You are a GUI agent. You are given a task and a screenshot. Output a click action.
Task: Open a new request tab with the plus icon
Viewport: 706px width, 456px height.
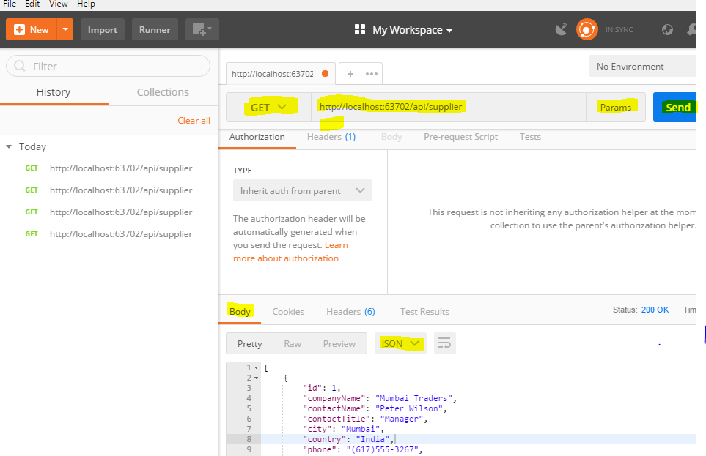[350, 73]
